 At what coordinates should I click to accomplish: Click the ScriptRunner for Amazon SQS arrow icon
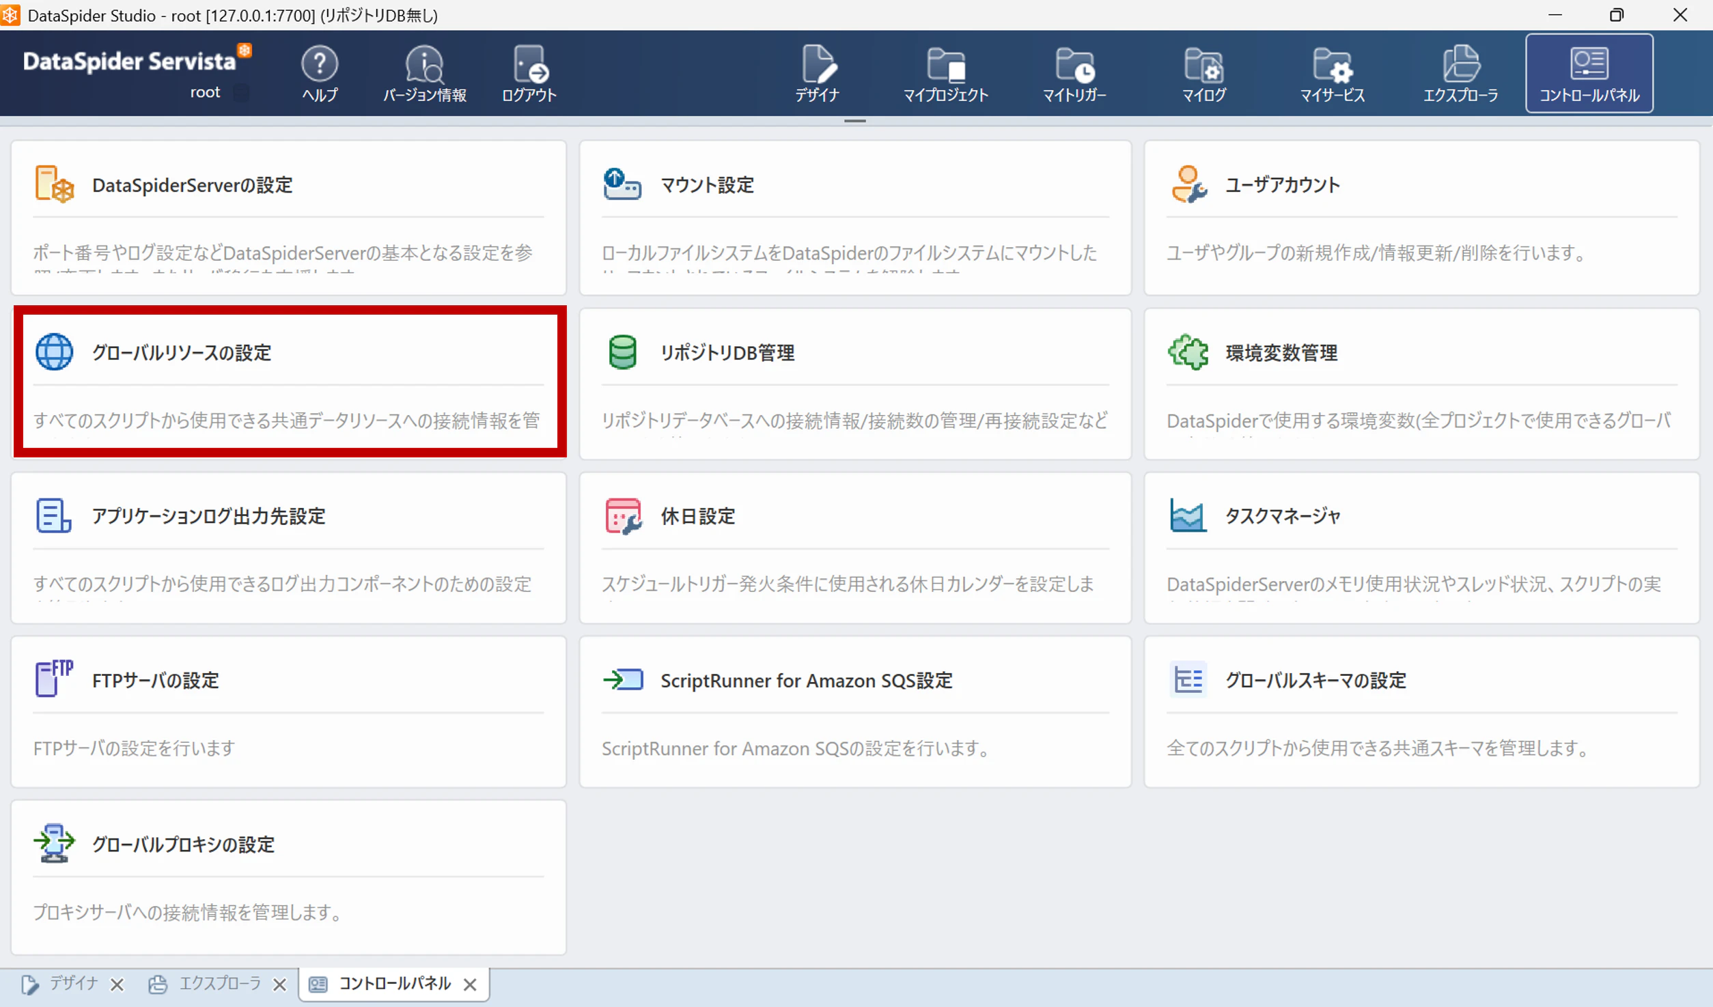pos(622,680)
